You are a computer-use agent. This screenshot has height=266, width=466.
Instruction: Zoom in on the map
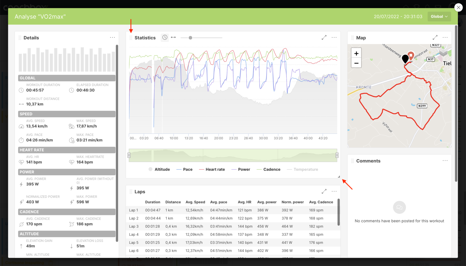point(356,53)
